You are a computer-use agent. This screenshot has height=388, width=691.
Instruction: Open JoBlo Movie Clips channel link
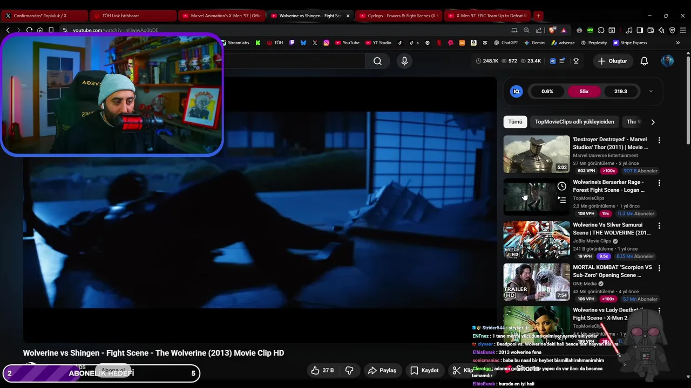[592, 241]
